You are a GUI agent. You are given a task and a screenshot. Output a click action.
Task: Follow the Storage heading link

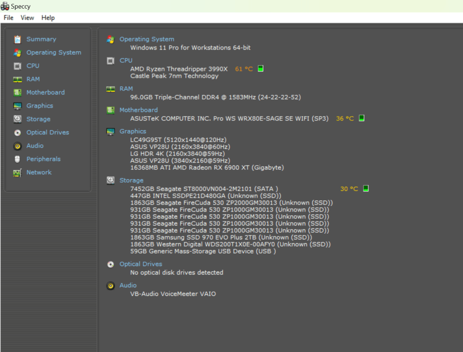click(x=132, y=180)
